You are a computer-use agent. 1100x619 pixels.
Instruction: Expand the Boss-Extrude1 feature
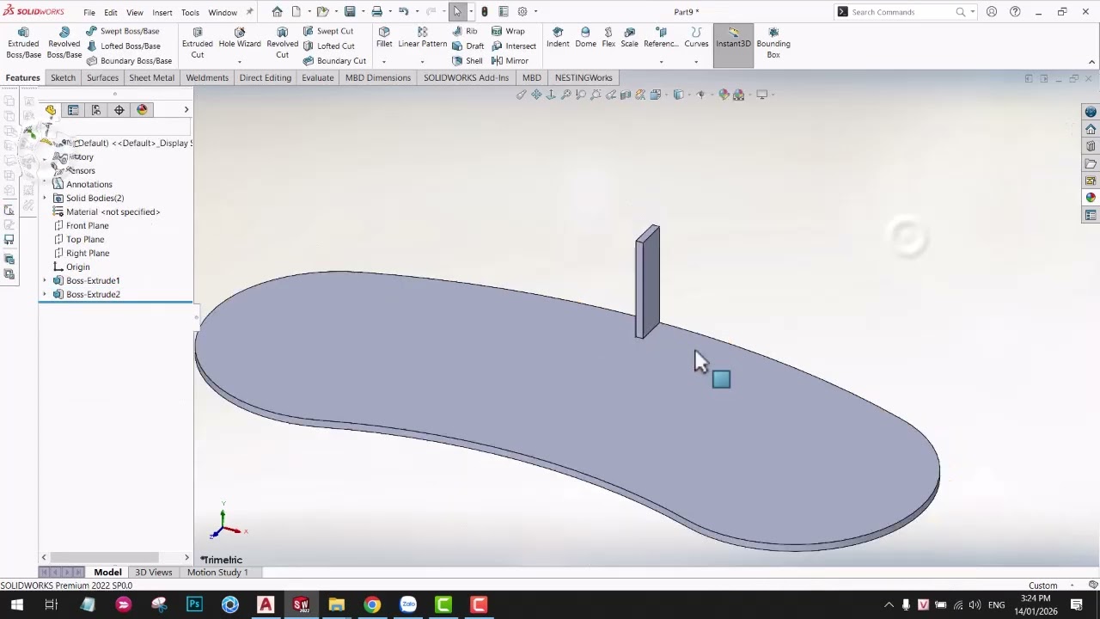pyautogui.click(x=45, y=281)
